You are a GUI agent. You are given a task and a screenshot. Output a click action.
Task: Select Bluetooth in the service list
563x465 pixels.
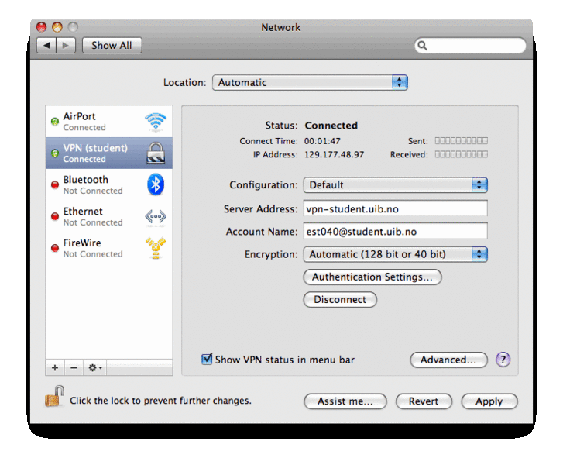tap(108, 184)
